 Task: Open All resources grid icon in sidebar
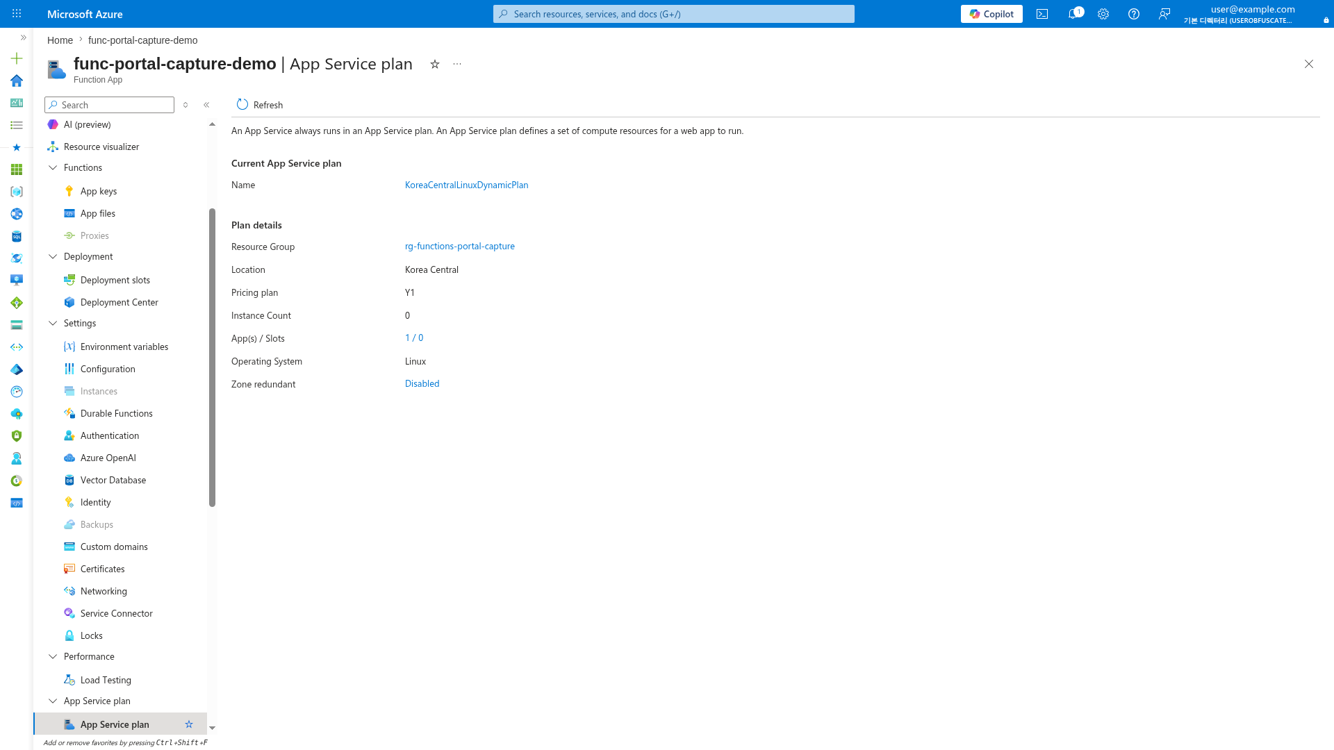[17, 169]
